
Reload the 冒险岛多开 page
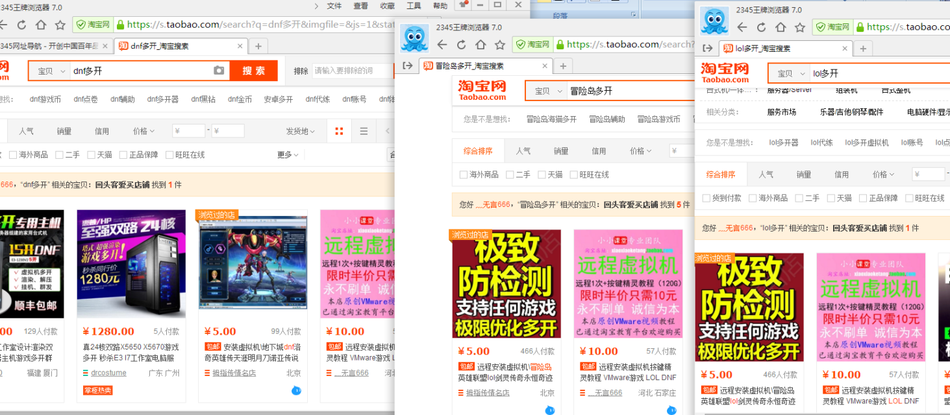coord(461,45)
